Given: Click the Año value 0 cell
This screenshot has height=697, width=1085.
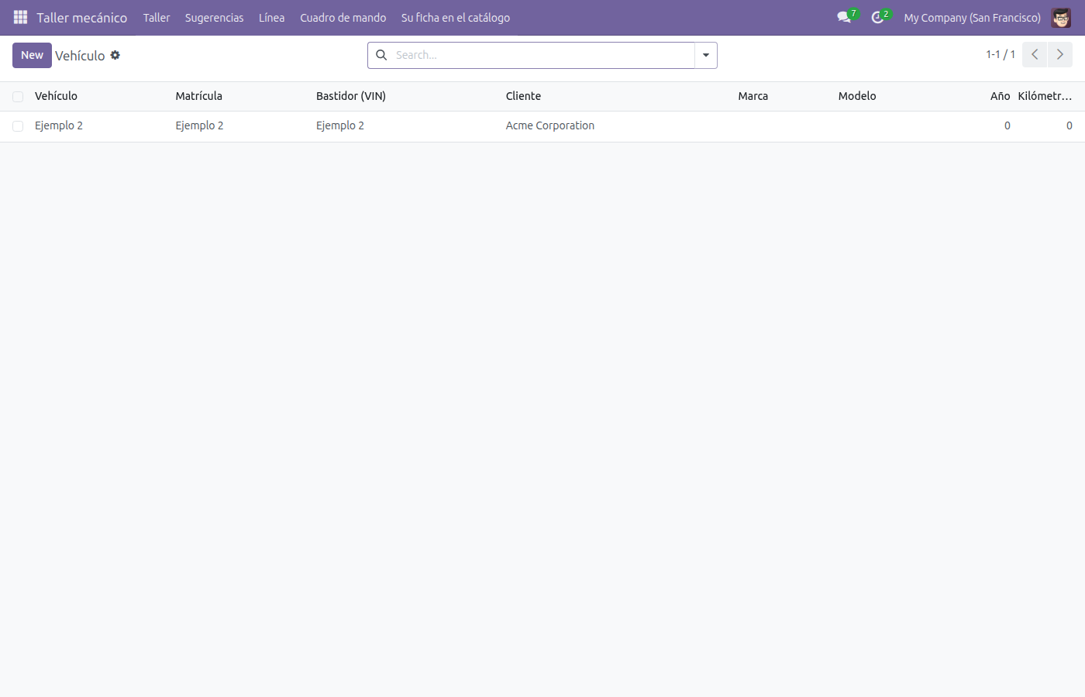Looking at the screenshot, I should click(x=1007, y=125).
